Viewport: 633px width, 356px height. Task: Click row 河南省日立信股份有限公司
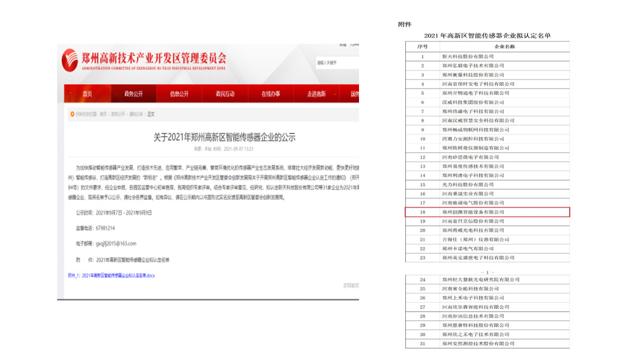[487, 221]
